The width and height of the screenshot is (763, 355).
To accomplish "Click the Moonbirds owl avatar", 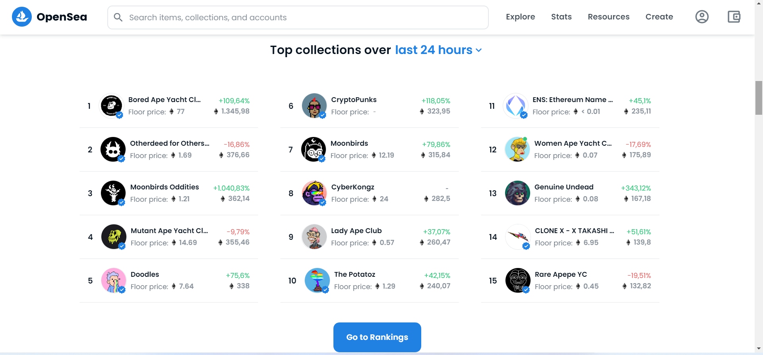I will click(314, 149).
